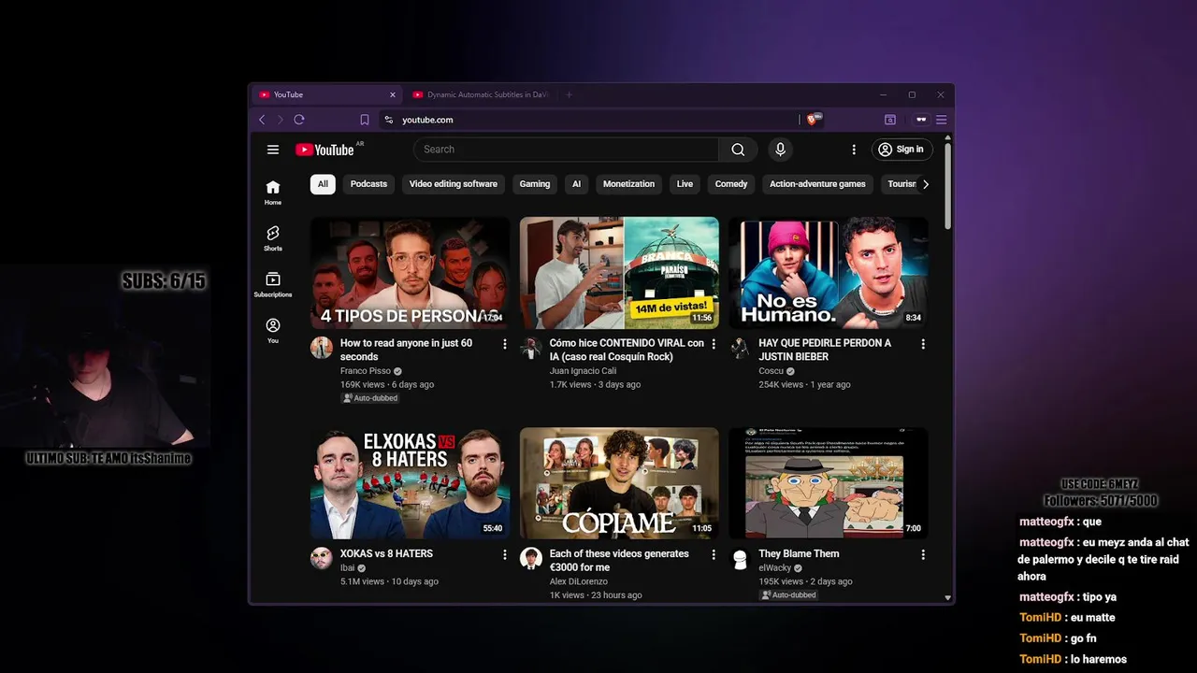The image size is (1197, 673).
Task: Play the 'CÓPIAME' thumbnail
Action: tap(619, 483)
